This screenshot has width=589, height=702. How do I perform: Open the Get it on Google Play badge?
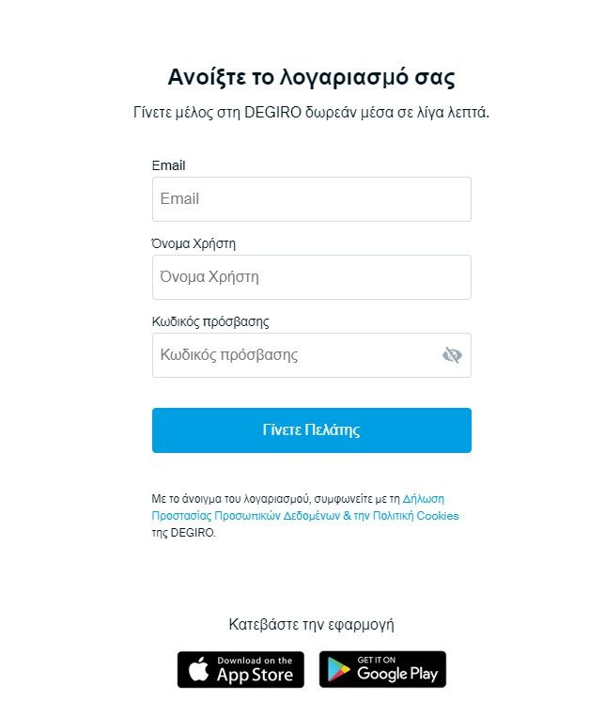[382, 669]
